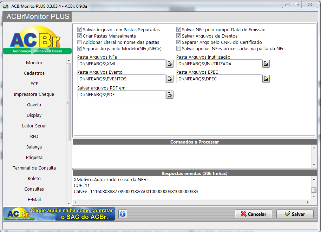Toggle Salvar Arquivos de Eventos checkbox
This screenshot has height=232, width=321.
(x=179, y=36)
